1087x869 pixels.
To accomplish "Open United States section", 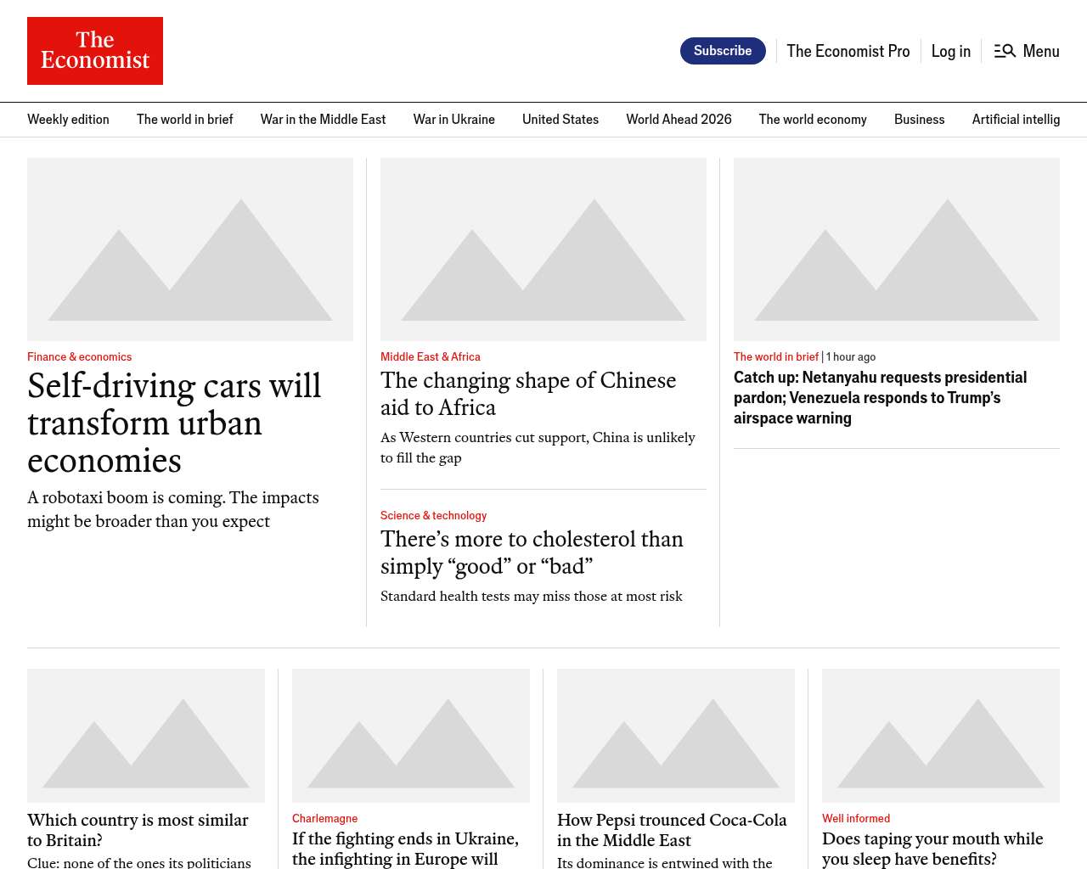I will click(x=560, y=120).
